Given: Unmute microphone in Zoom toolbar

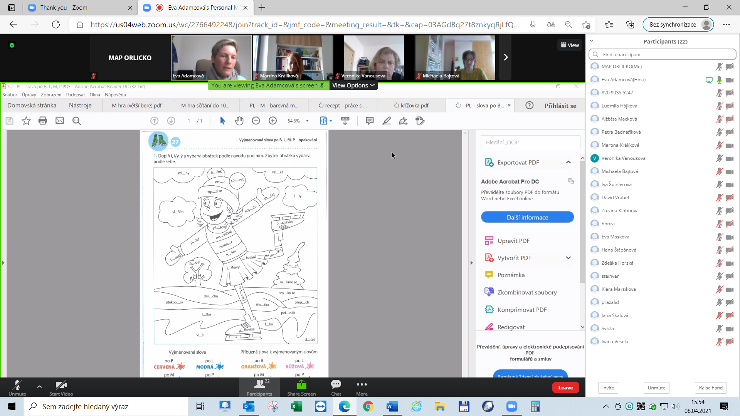Looking at the screenshot, I should click(17, 387).
